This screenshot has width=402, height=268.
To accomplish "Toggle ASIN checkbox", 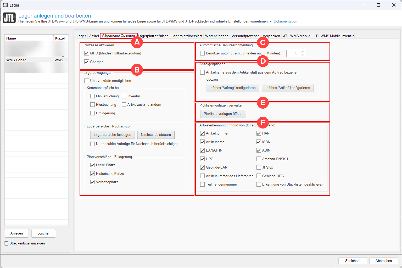I will [259, 150].
